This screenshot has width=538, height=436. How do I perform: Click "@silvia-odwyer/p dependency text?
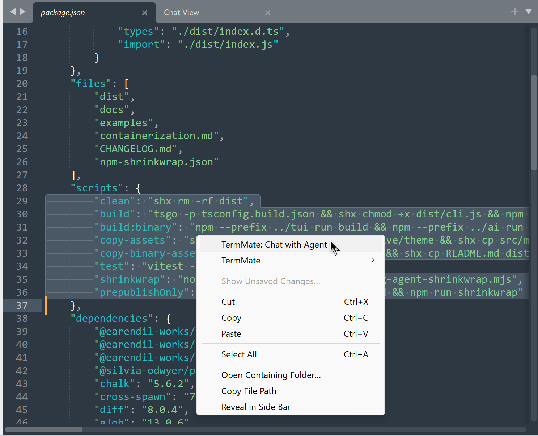point(145,371)
